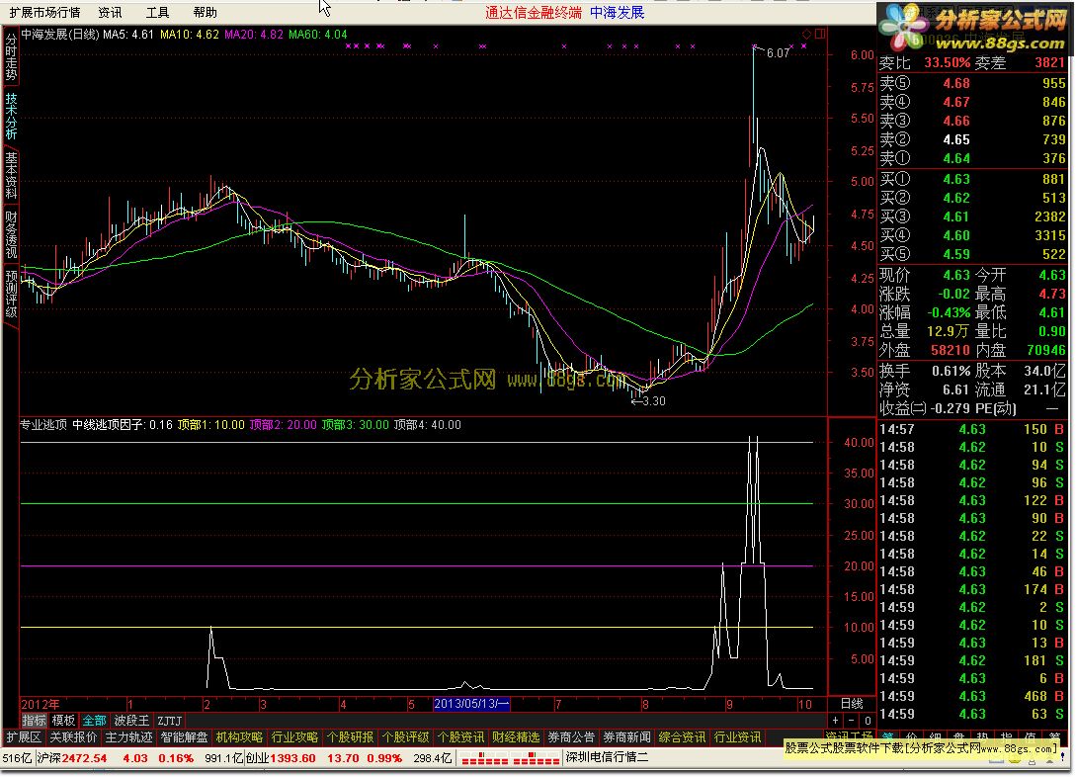1076x777 pixels.
Task: Click the 14:57 4.63 150 B tick row
Action: 972,430
